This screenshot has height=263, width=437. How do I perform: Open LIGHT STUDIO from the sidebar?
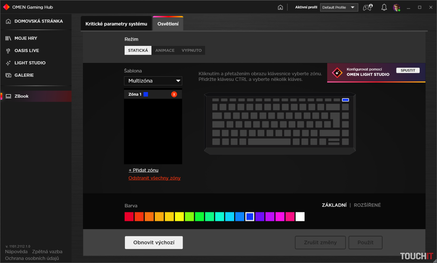pos(30,63)
